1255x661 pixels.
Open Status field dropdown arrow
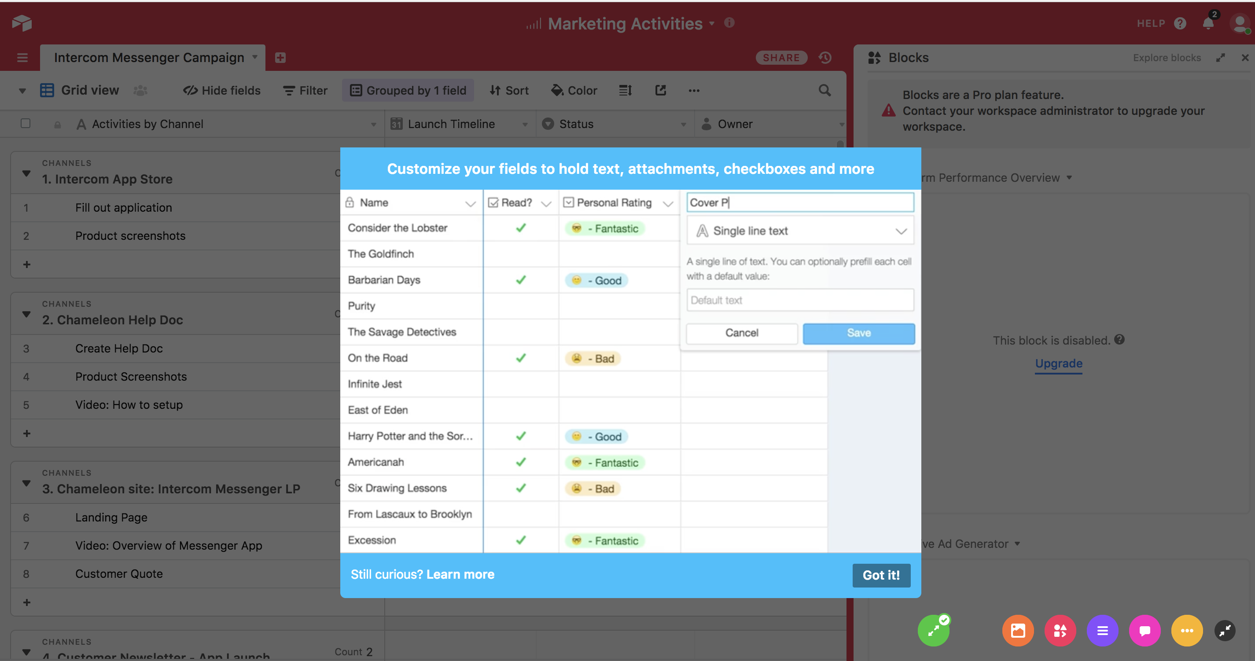pos(683,125)
